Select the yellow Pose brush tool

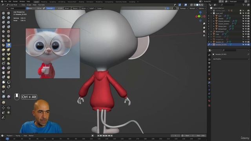point(9,54)
